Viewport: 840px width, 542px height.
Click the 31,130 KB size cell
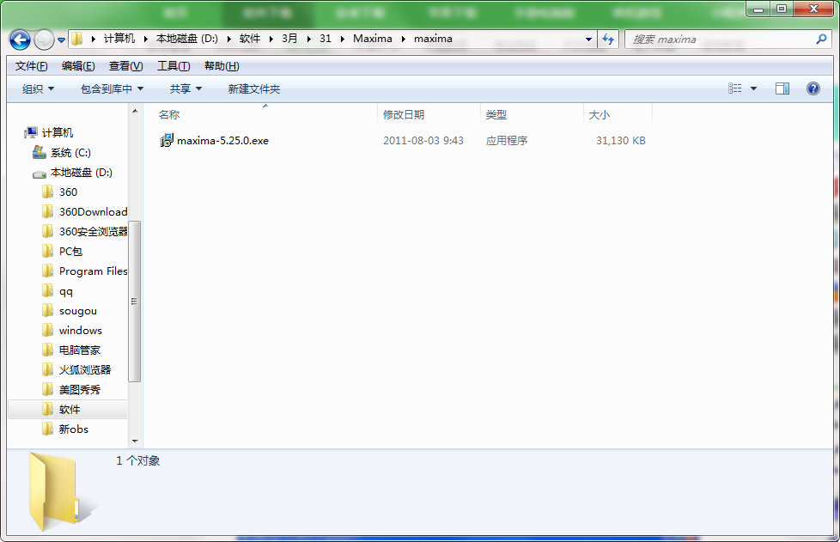point(620,140)
